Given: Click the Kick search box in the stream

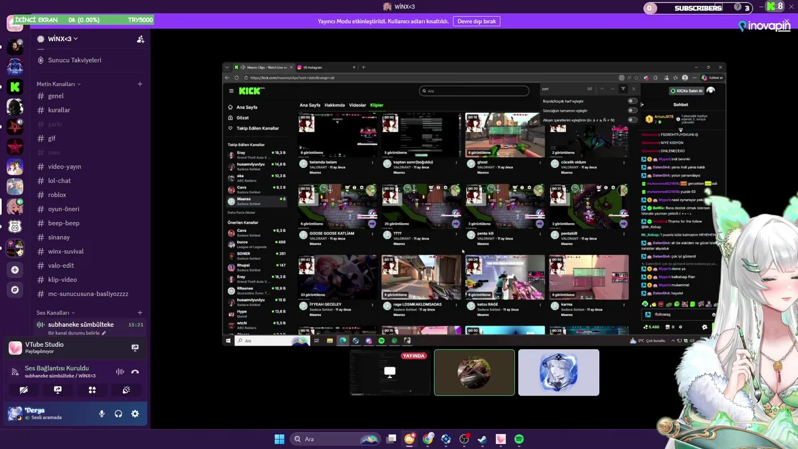Looking at the screenshot, I should (x=474, y=91).
